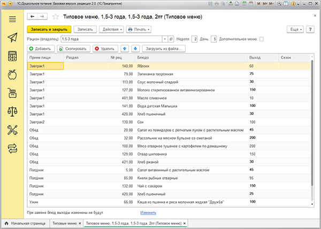321x229 pixels.
Task: Move row down with blue down arrow
Action: tap(135, 49)
